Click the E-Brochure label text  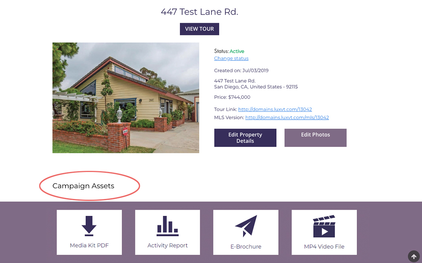coord(246,246)
